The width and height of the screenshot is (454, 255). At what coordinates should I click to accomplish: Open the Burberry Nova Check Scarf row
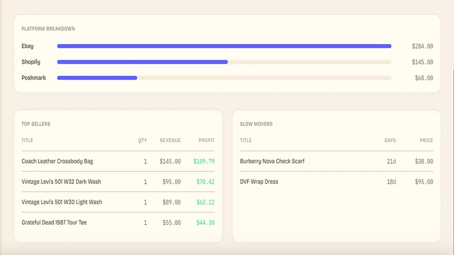[x=337, y=161]
